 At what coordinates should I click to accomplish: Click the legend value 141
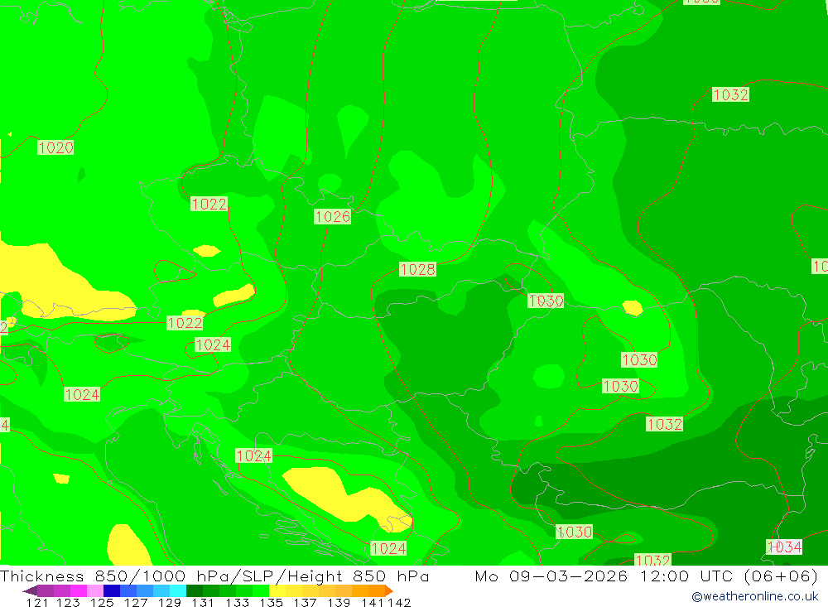coord(372,602)
